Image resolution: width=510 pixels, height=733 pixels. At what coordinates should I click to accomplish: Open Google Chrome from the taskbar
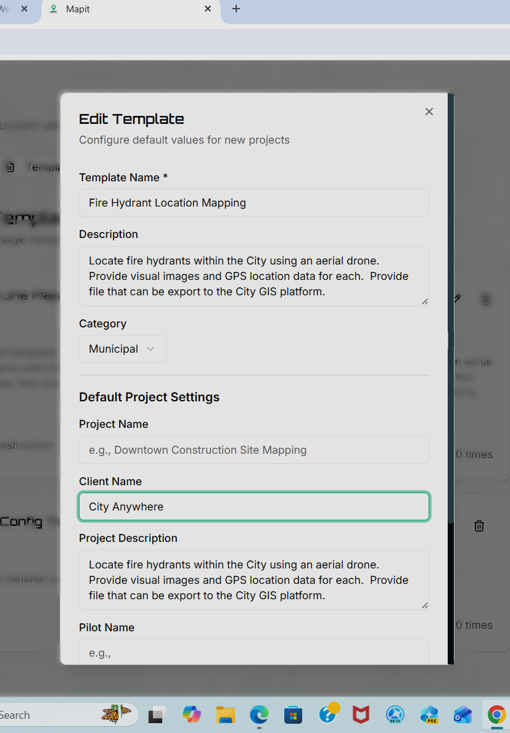pyautogui.click(x=496, y=715)
